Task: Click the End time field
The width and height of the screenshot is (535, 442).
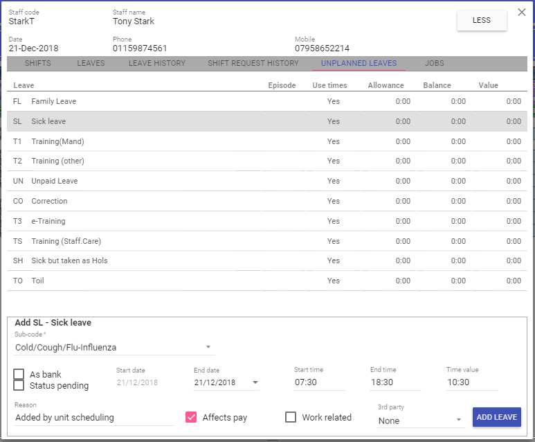Action: 395,382
